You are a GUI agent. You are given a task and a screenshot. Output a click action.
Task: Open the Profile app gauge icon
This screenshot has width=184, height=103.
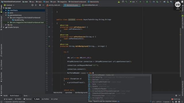[154, 2]
